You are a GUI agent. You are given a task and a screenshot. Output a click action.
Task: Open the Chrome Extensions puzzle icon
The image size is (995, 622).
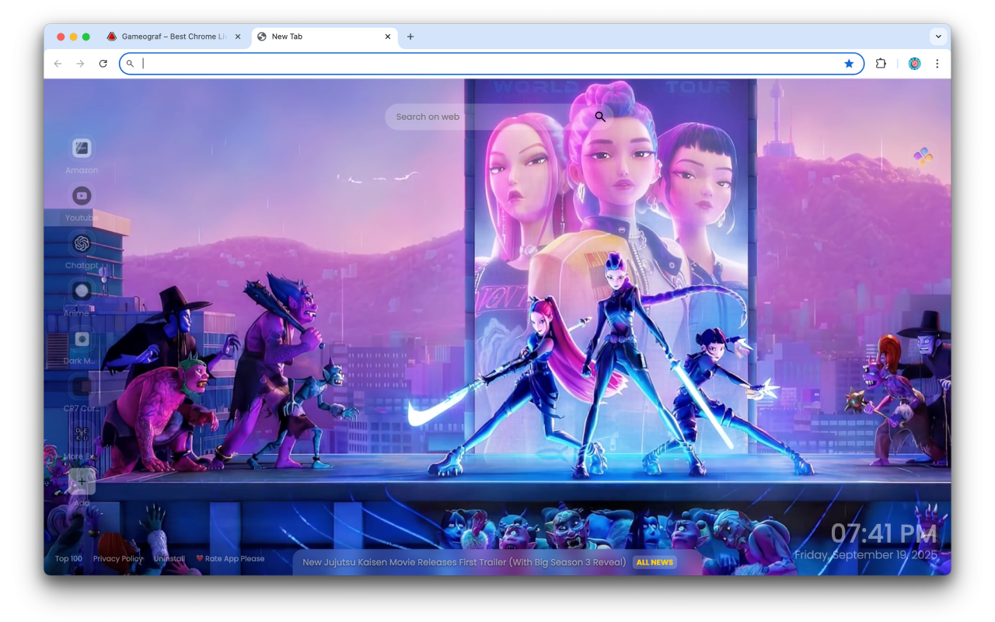pos(881,64)
